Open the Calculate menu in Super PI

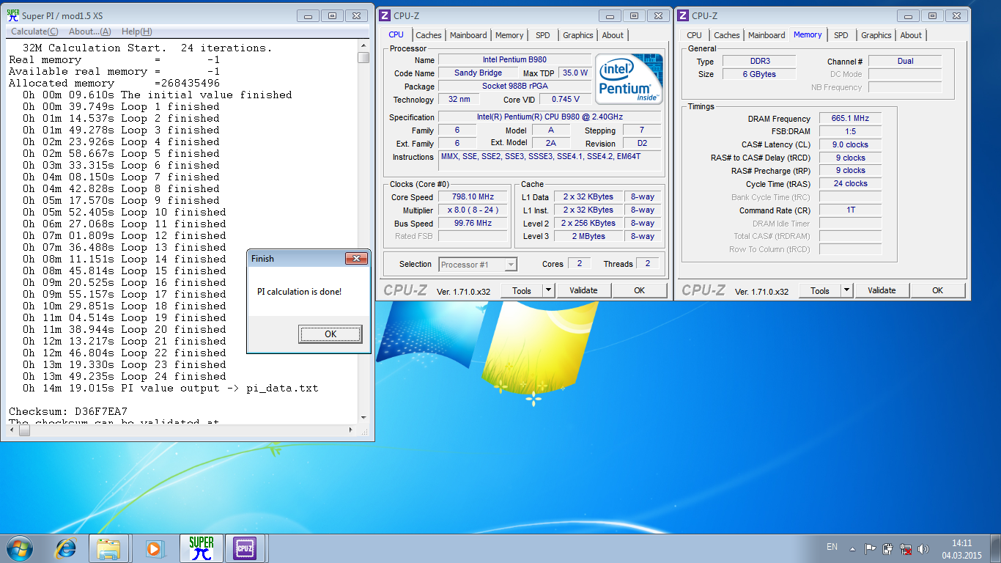coord(34,32)
